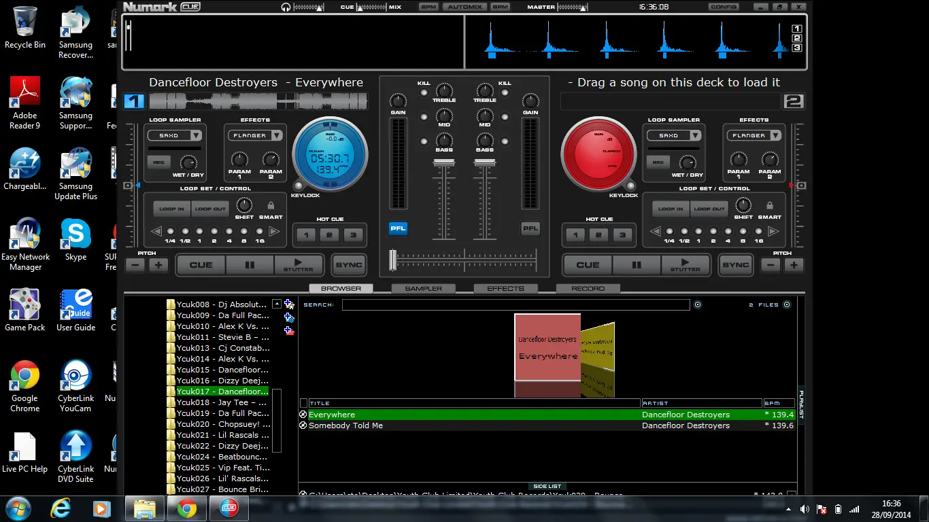The width and height of the screenshot is (929, 522).
Task: Click the browser search input field
Action: click(x=516, y=304)
